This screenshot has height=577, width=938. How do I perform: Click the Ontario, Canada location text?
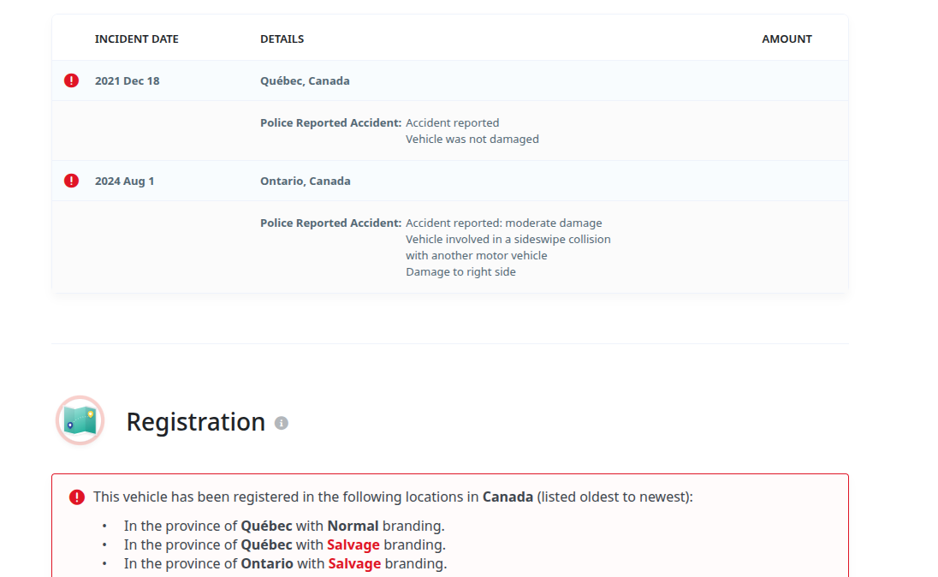(305, 181)
